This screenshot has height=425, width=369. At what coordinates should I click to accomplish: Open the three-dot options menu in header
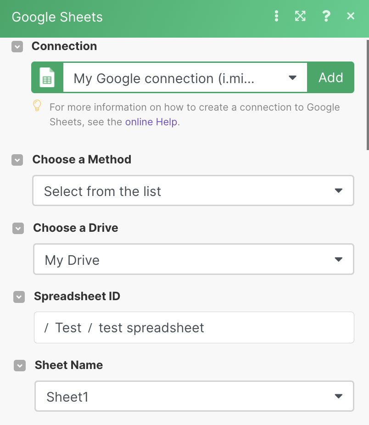276,17
